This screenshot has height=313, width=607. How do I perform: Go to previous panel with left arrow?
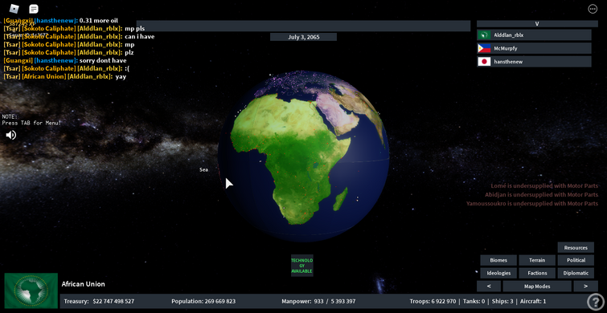click(x=489, y=287)
